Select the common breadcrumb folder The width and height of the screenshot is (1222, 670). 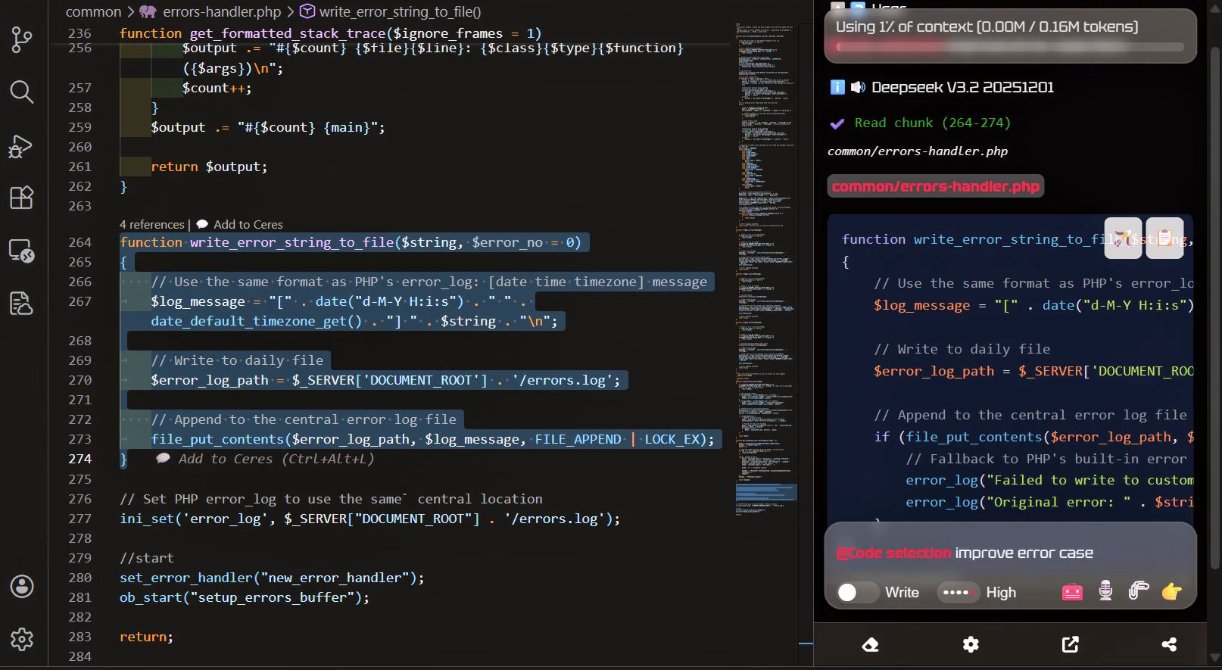[x=93, y=11]
